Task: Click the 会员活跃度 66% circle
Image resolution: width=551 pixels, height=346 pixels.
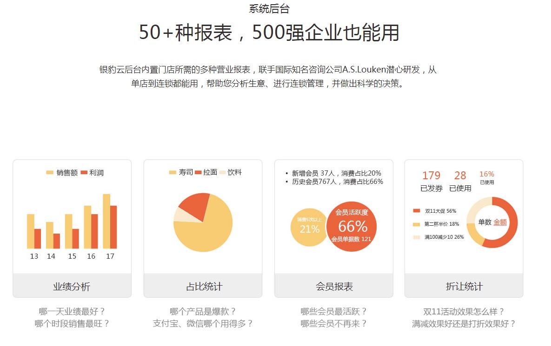Action: [352, 227]
